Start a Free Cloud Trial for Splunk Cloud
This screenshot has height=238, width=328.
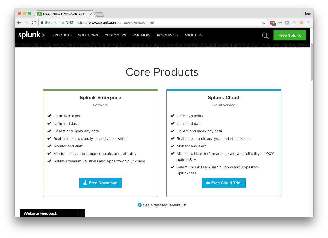click(223, 183)
